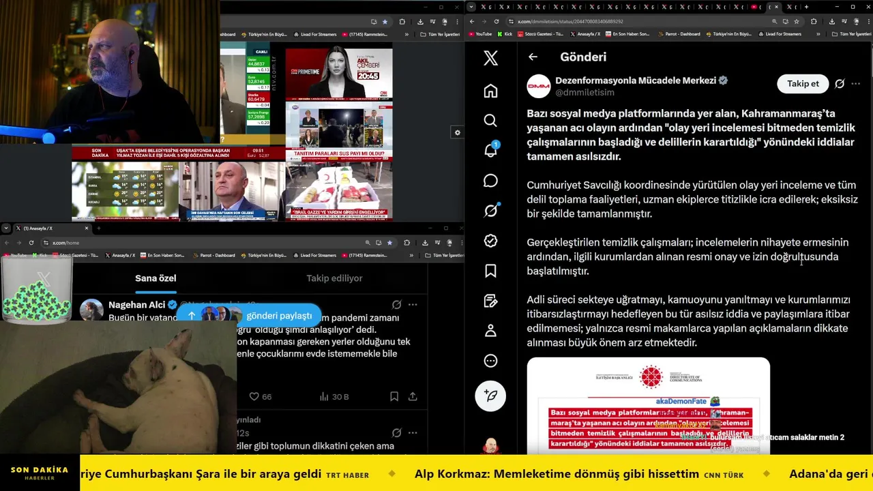
Task: Open Bookmarks icon in X sidebar
Action: (x=490, y=271)
